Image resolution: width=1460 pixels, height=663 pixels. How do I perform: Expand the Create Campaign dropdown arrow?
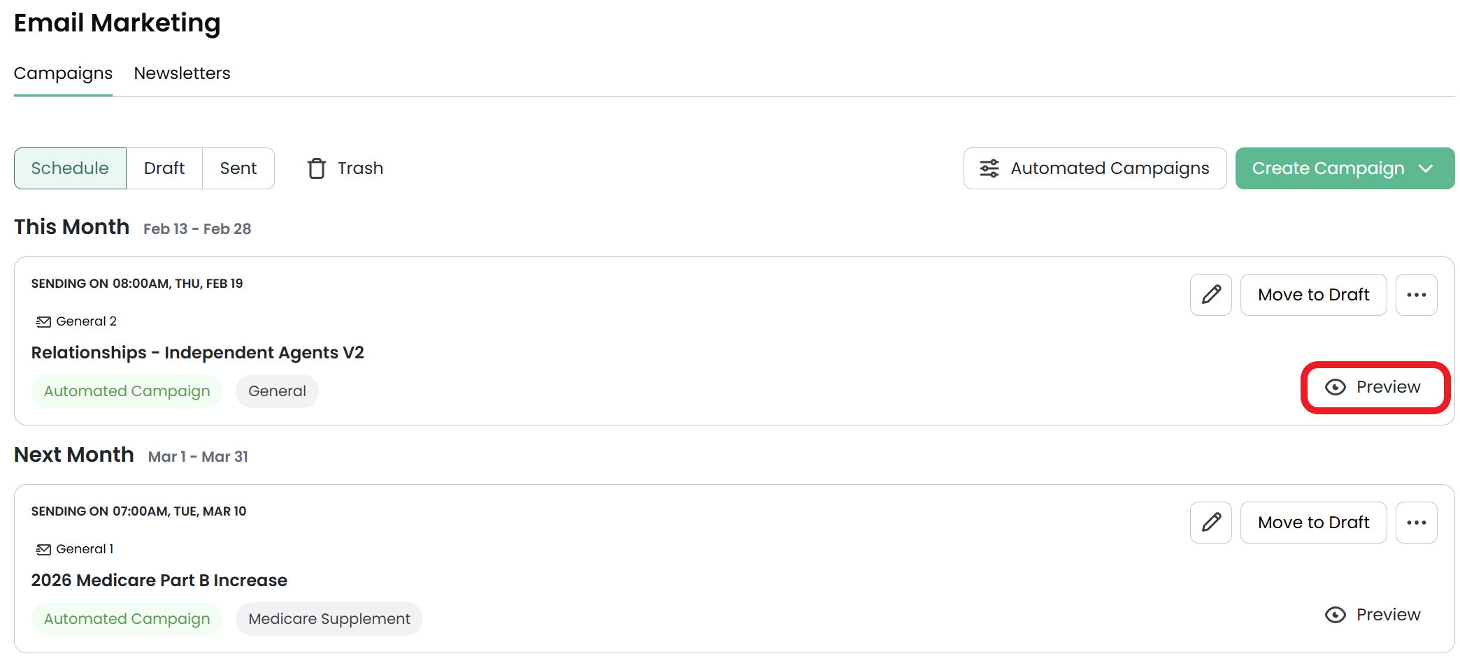pyautogui.click(x=1426, y=168)
